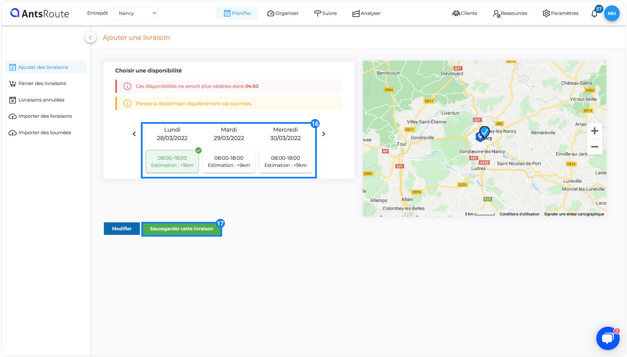The height and width of the screenshot is (357, 627).
Task: Collapse the left sidebar
Action: coord(91,37)
